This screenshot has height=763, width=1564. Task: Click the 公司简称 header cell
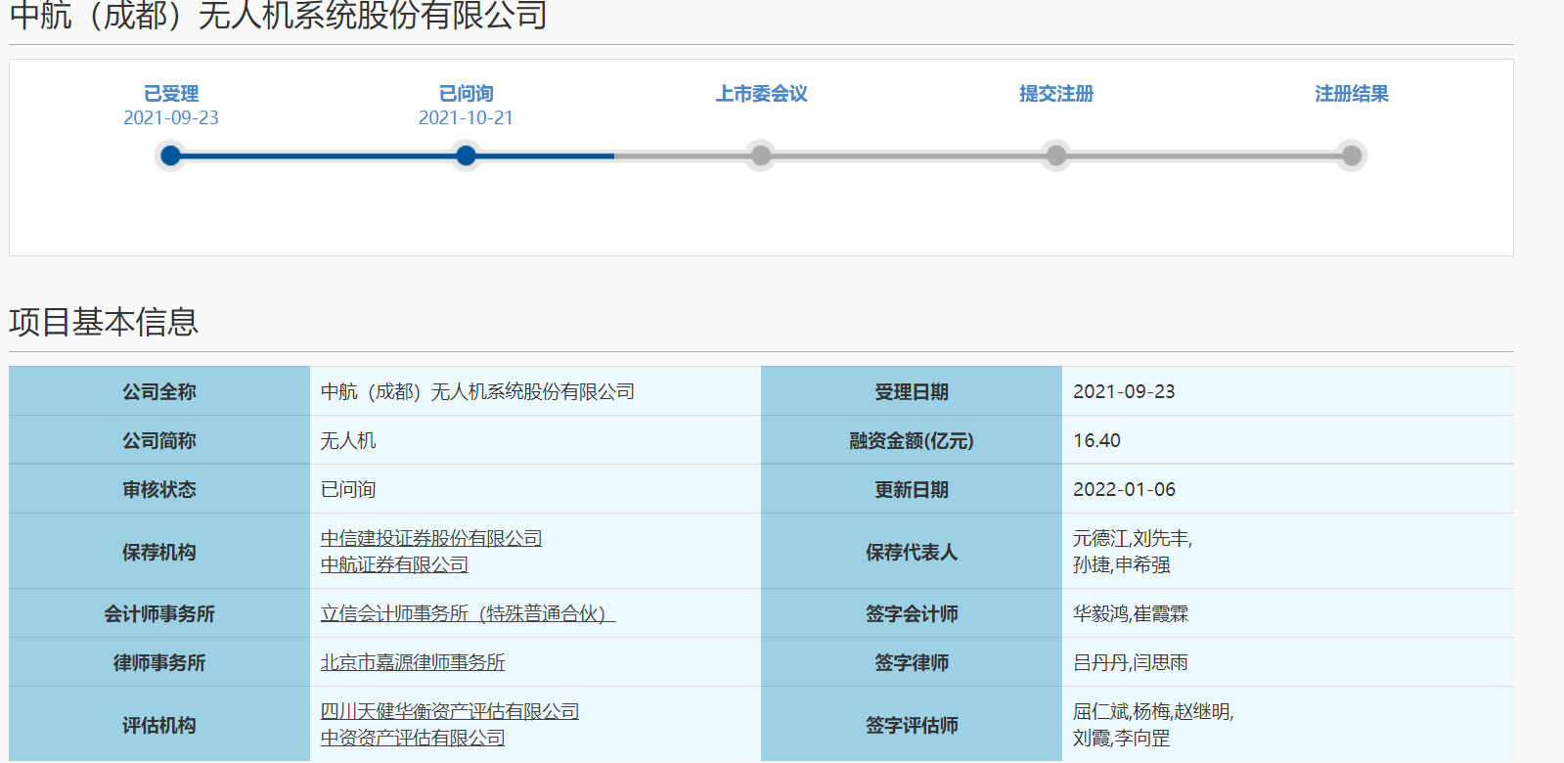pos(159,440)
